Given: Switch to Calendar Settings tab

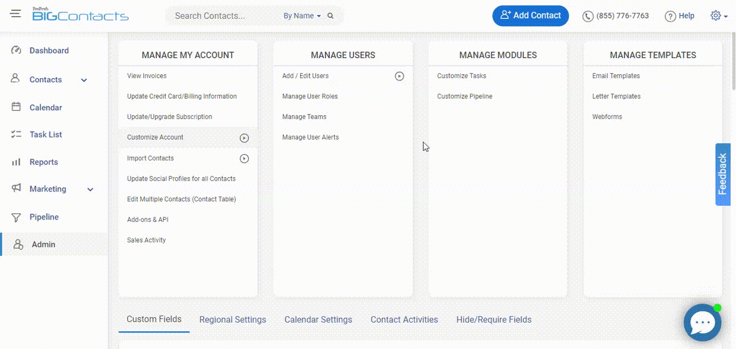Looking at the screenshot, I should coord(318,320).
